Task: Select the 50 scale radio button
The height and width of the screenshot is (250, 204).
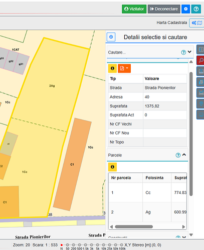Action: coord(67,245)
